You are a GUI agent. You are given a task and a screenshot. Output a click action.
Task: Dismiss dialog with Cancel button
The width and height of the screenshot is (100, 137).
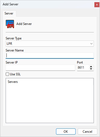point(87,132)
